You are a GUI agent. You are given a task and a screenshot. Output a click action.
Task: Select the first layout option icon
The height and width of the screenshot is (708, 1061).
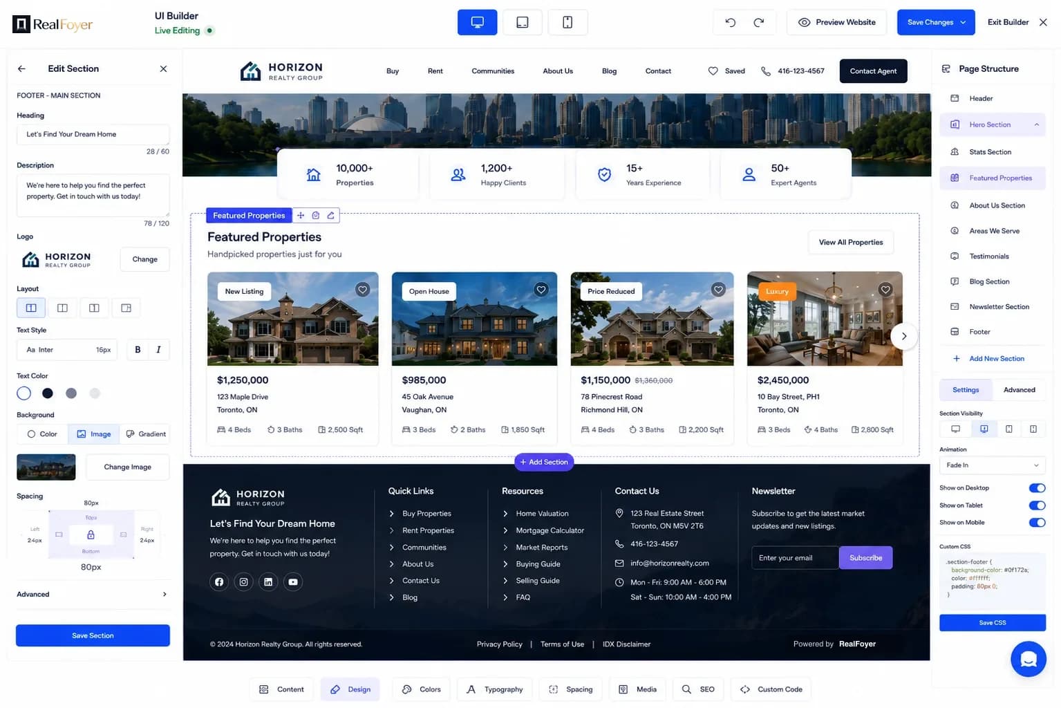click(31, 308)
